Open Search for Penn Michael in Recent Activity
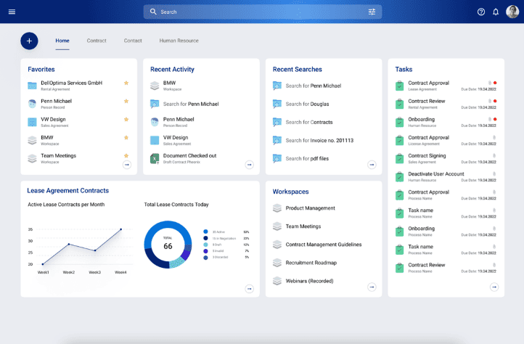The height and width of the screenshot is (344, 524). tap(191, 104)
